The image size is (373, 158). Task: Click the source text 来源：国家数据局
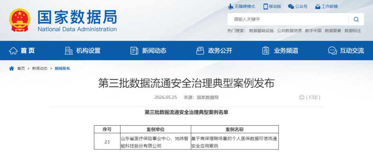(201, 97)
